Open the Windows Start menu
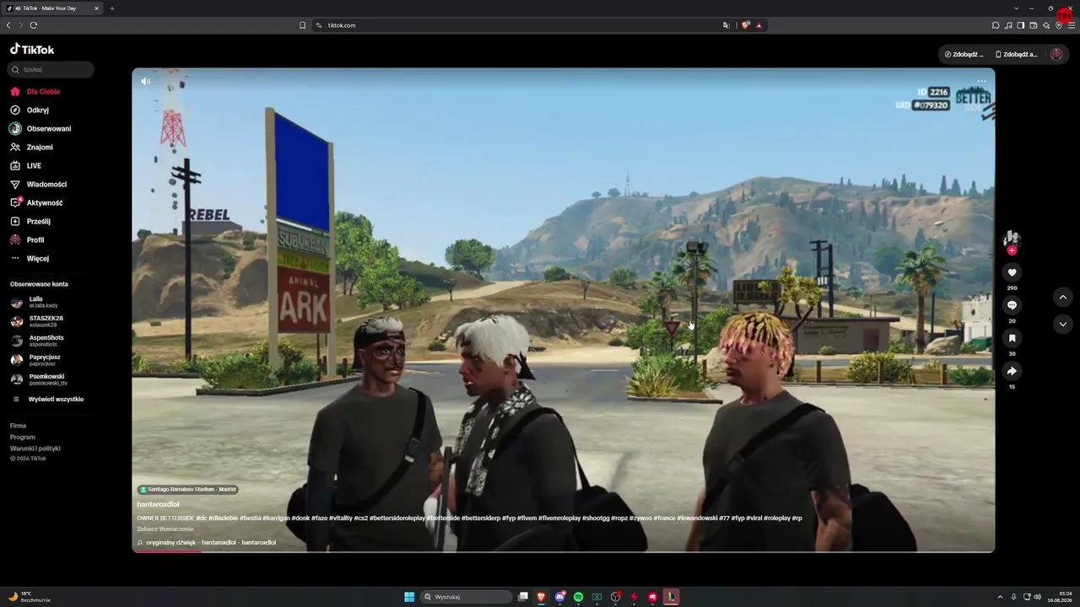This screenshot has width=1080, height=607. click(x=409, y=597)
